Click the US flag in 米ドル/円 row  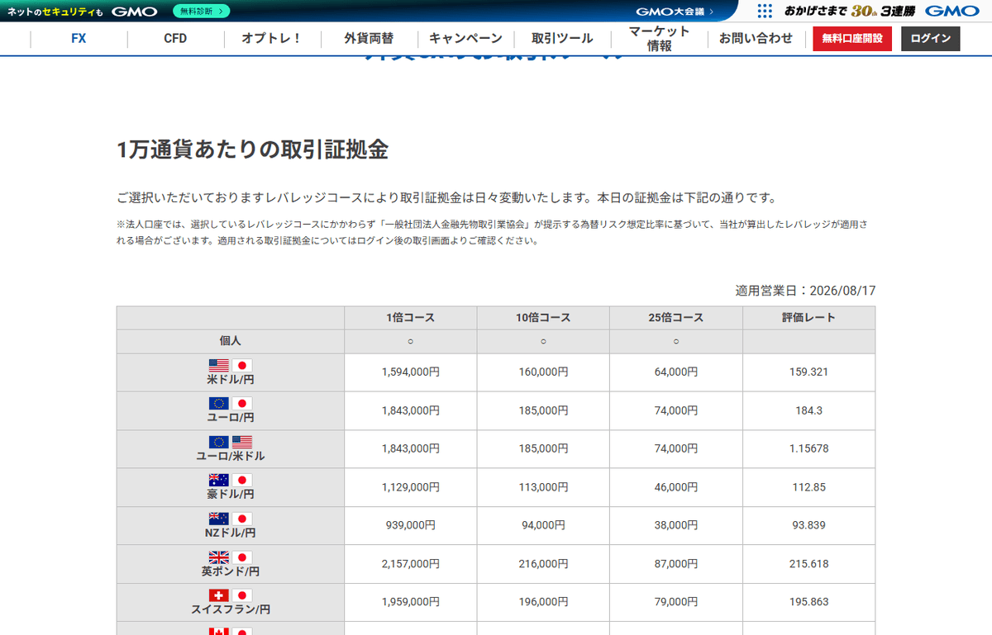coord(218,365)
